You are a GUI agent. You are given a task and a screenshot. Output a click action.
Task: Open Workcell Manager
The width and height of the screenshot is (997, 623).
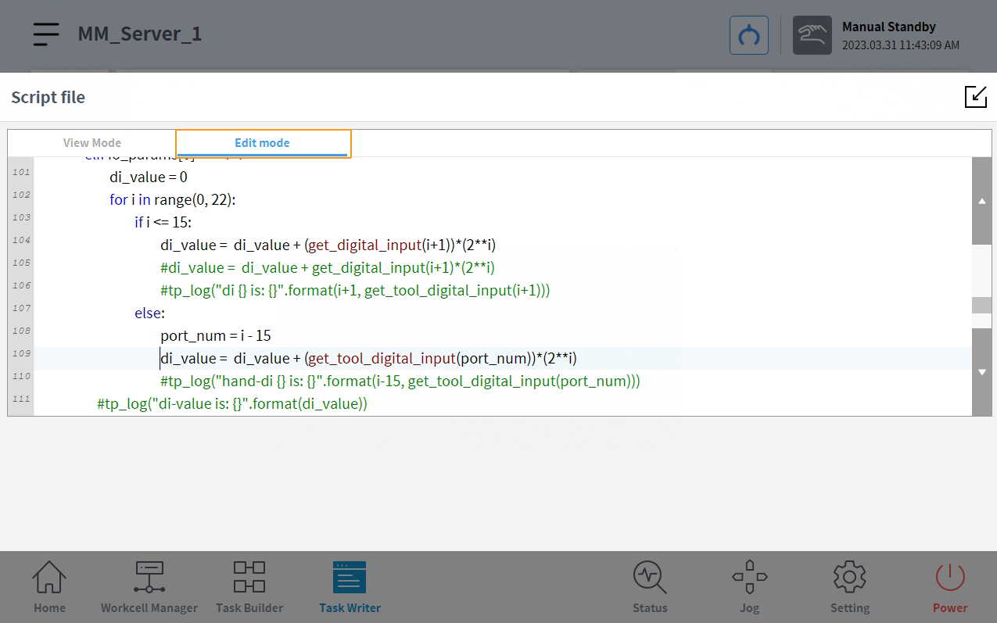(149, 587)
